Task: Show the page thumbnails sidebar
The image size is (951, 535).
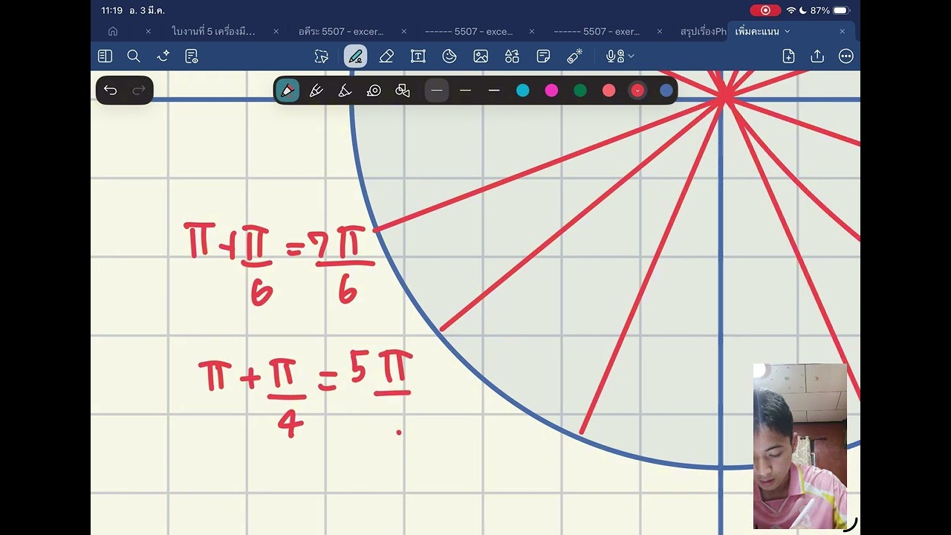Action: pos(105,56)
